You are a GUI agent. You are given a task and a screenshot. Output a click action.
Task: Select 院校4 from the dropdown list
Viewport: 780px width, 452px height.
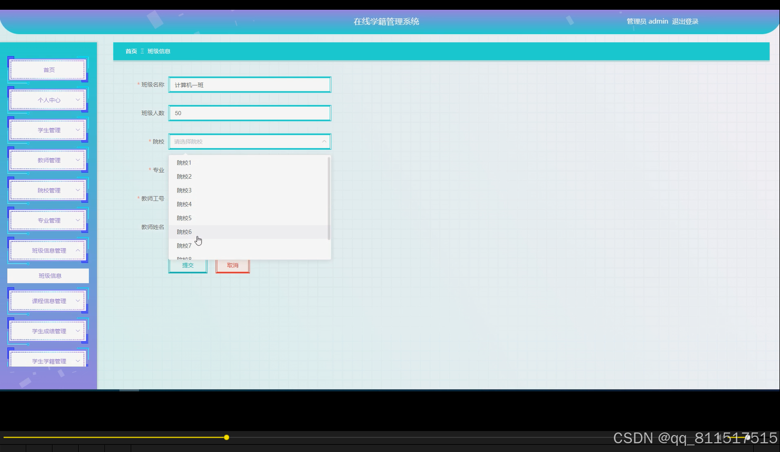pyautogui.click(x=250, y=204)
